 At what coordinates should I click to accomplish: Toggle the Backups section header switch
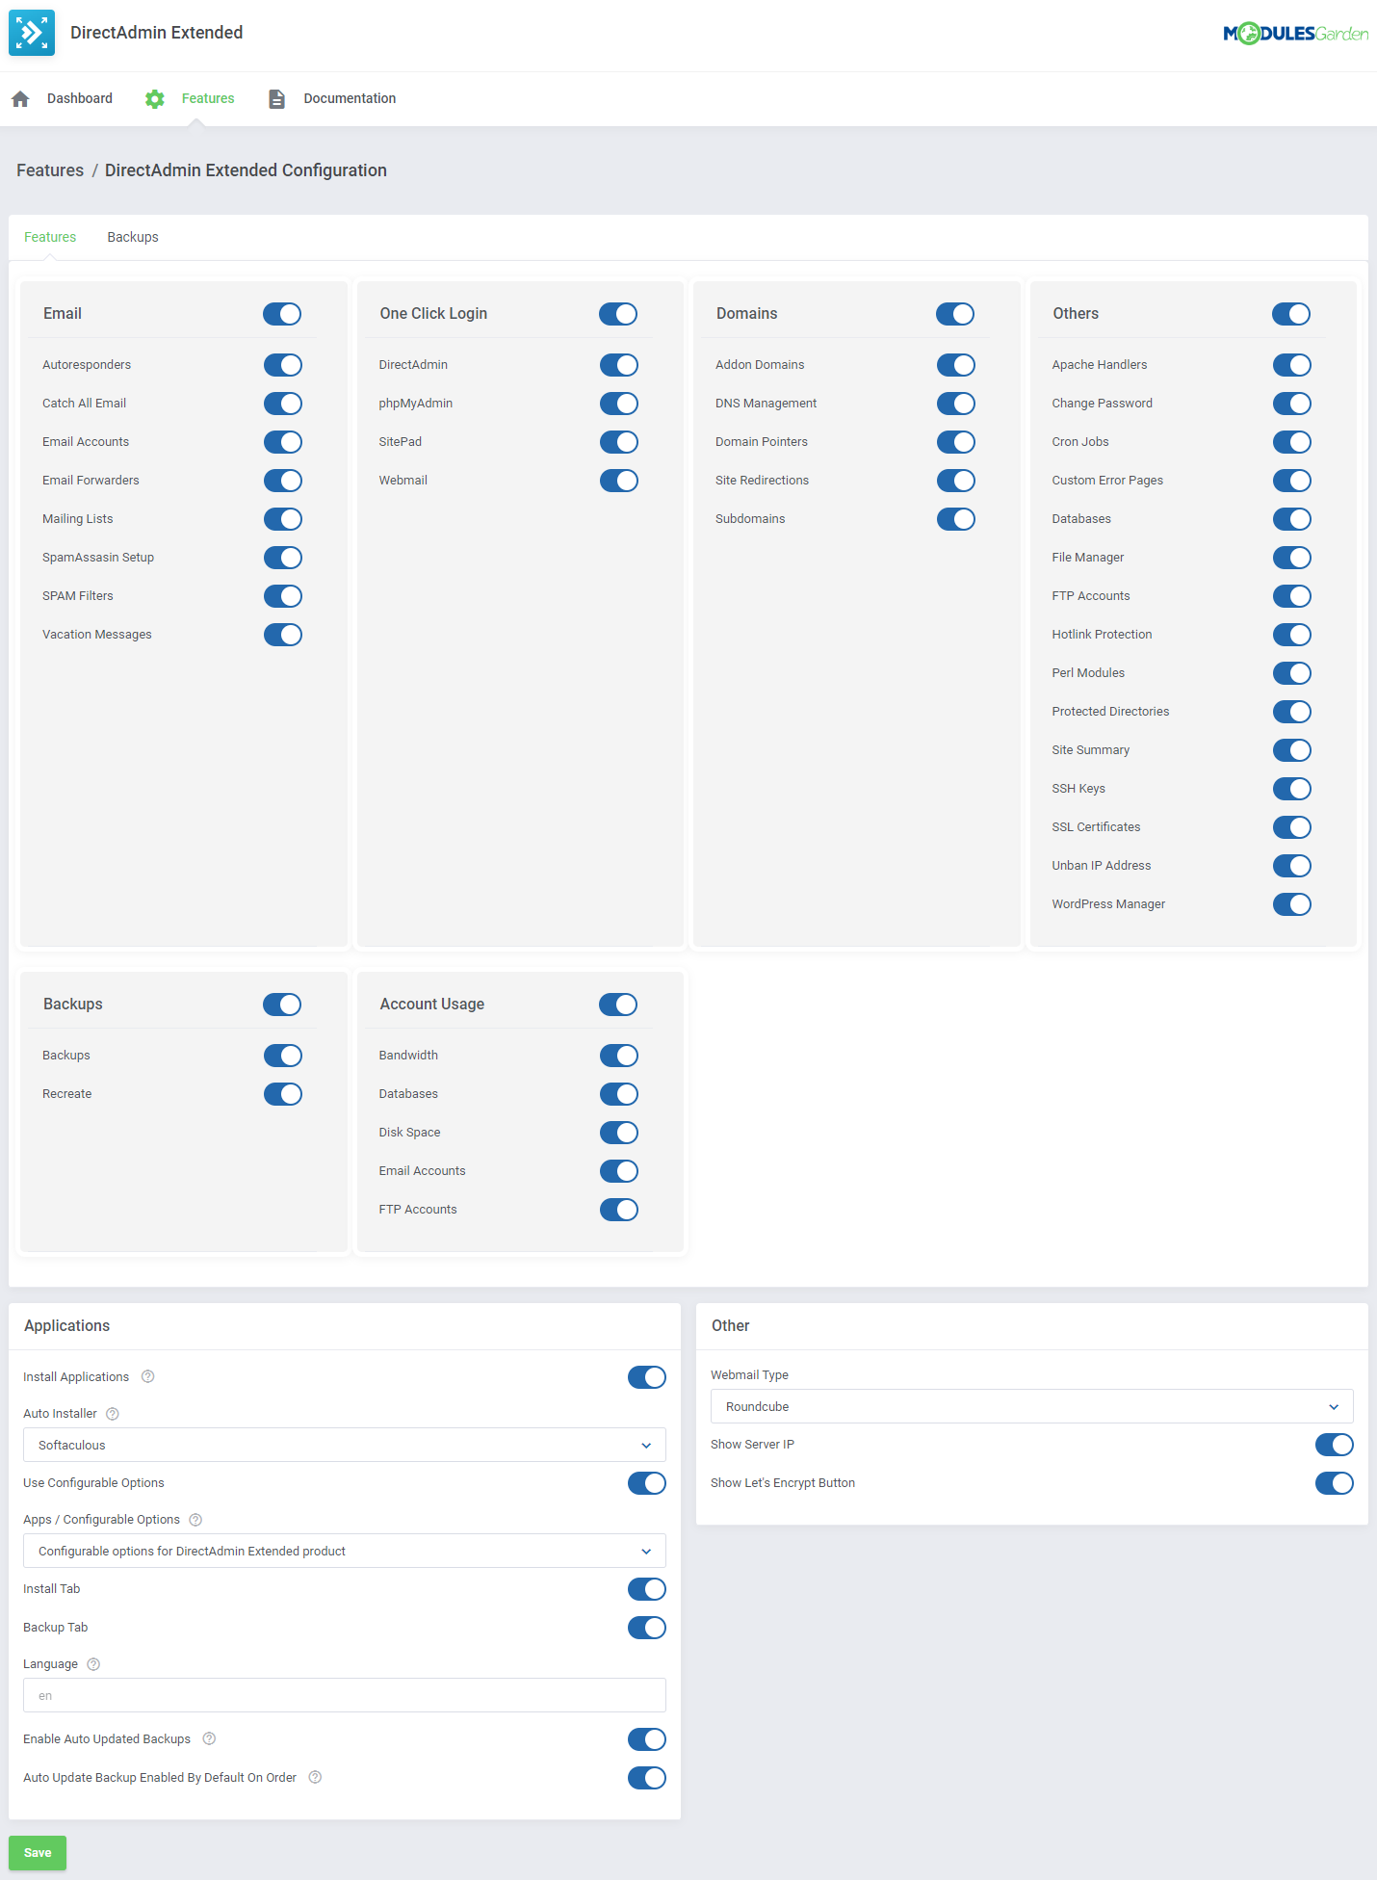[x=282, y=1005]
